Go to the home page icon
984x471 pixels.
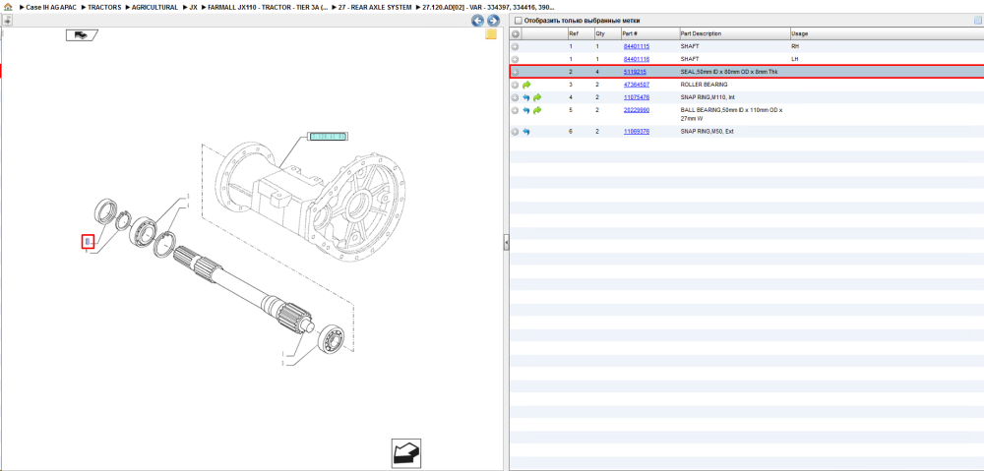coord(8,7)
